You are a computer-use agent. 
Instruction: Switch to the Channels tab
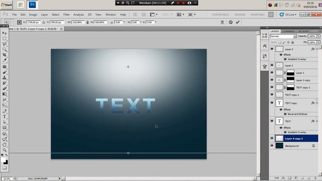pos(288,31)
